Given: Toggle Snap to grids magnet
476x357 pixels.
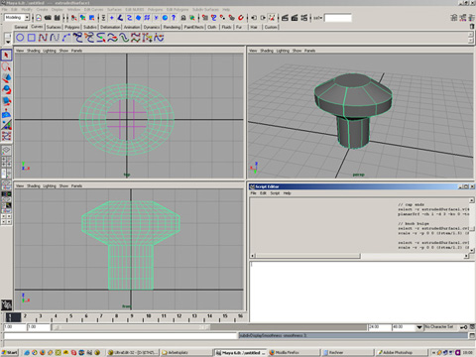Looking at the screenshot, I should pos(205,18).
